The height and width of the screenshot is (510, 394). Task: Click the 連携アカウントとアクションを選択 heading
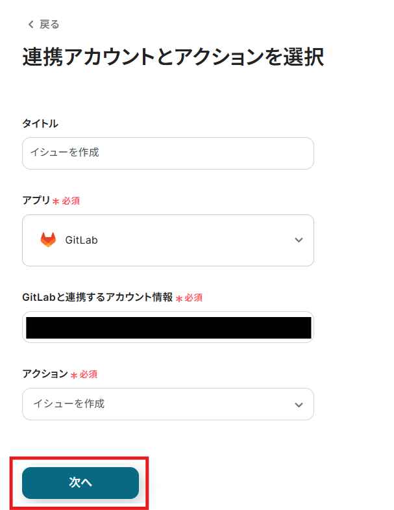point(173,57)
